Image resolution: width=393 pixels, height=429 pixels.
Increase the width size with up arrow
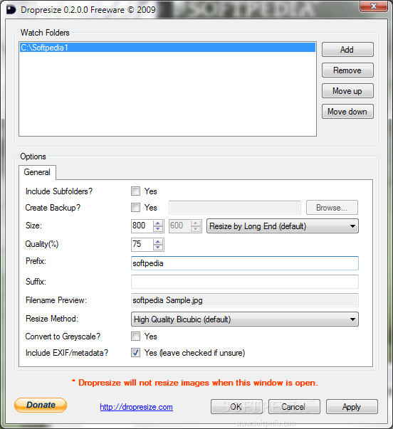coord(158,223)
